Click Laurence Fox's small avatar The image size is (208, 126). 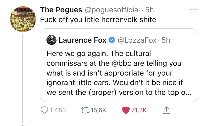(52, 40)
